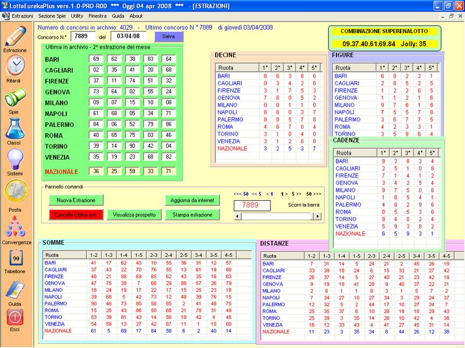Open the Utility menu
The height and width of the screenshot is (348, 465).
pyautogui.click(x=77, y=16)
